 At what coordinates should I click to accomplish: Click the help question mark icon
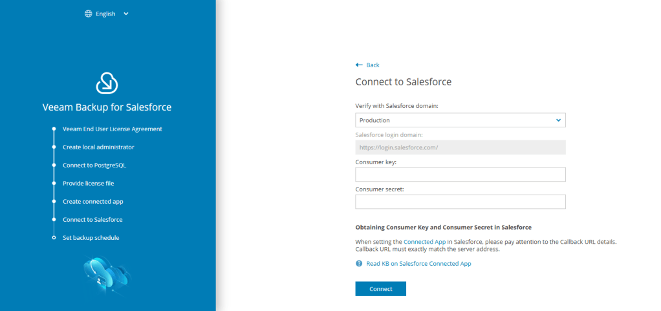tap(359, 264)
